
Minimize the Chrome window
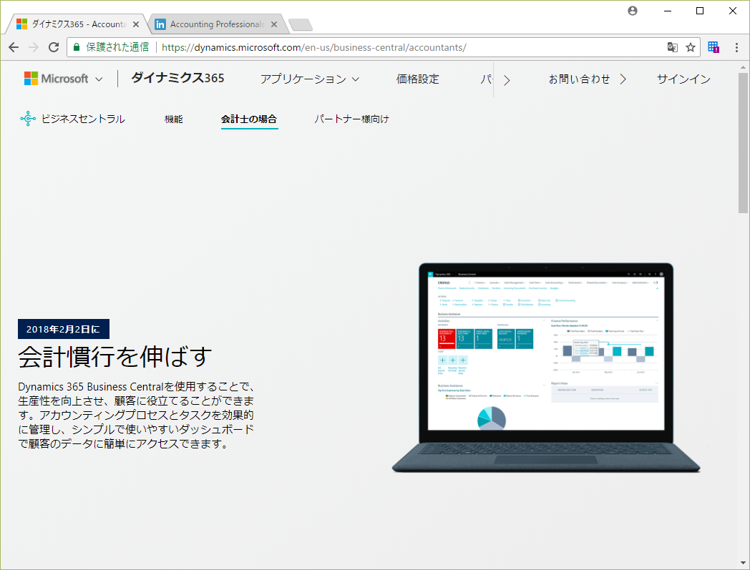point(668,11)
